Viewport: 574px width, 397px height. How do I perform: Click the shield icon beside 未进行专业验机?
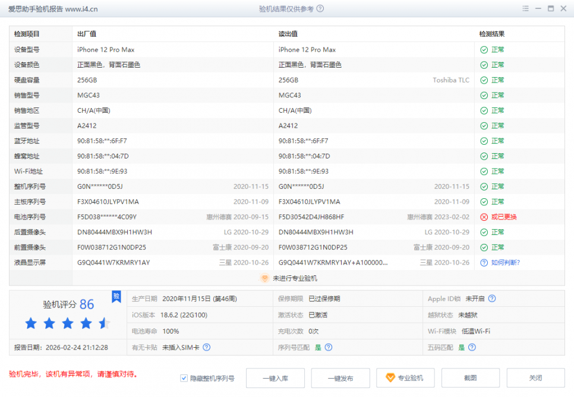pos(265,278)
